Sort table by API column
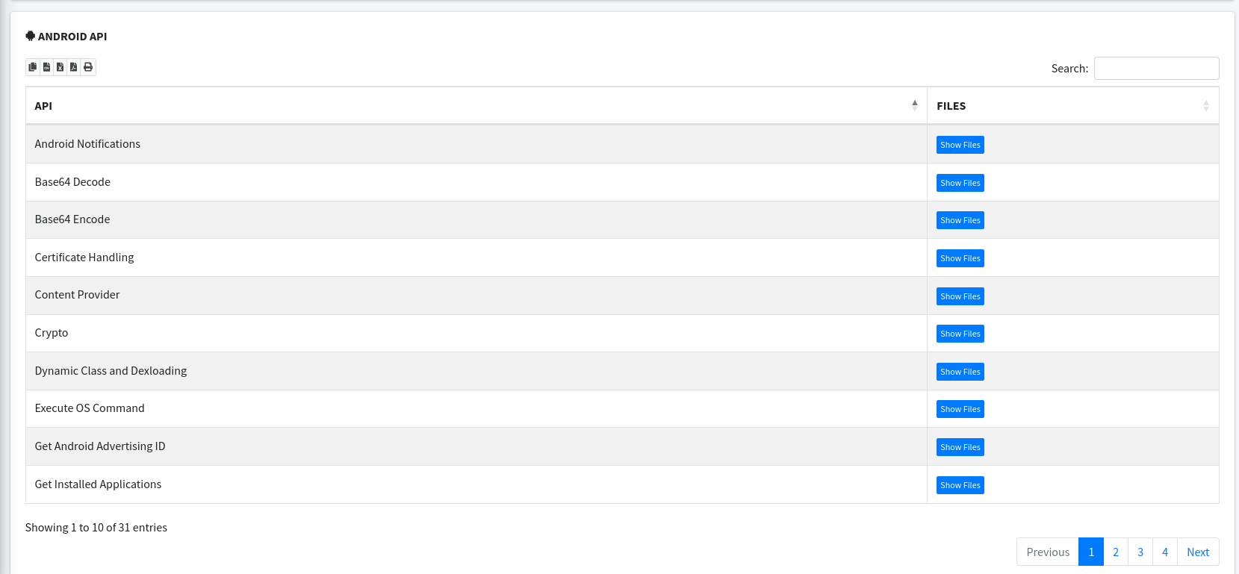The image size is (1239, 574). click(x=476, y=106)
